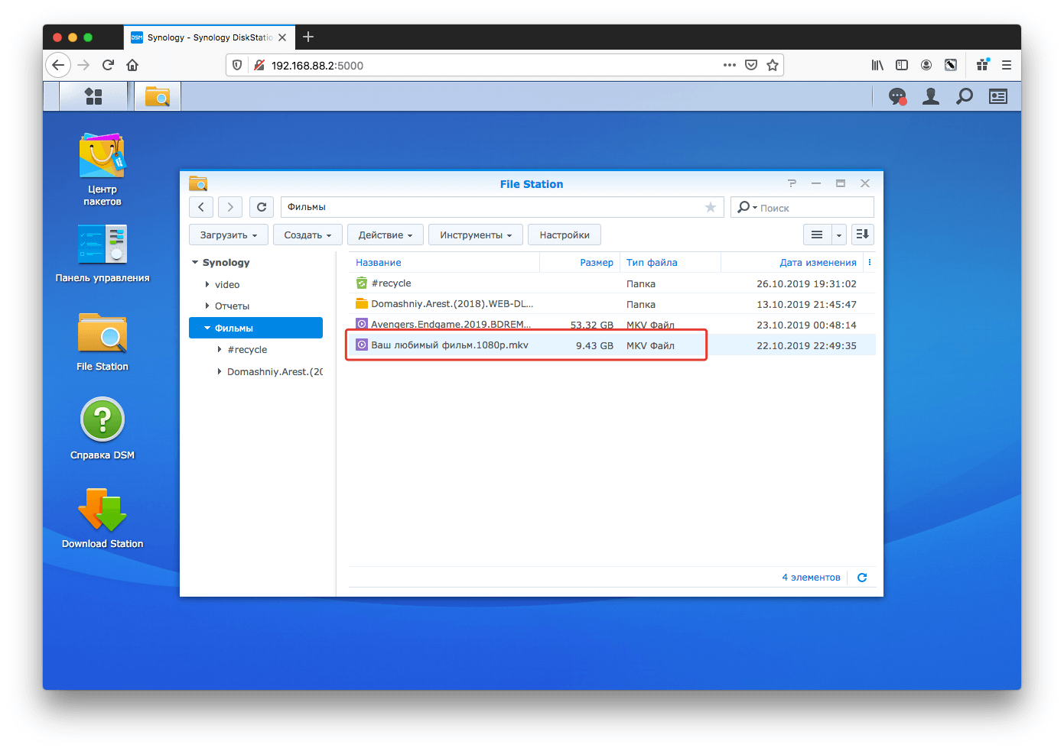Add current folder to favorites star
This screenshot has width=1064, height=751.
[710, 207]
